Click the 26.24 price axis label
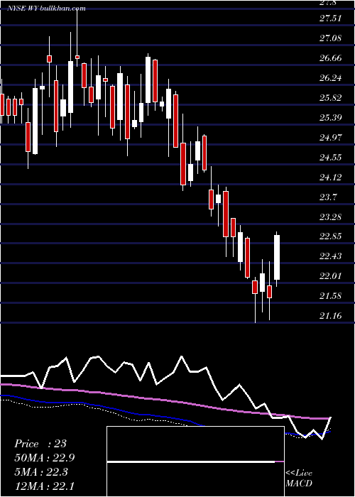Screen dimensions: 355x497 point(331,78)
